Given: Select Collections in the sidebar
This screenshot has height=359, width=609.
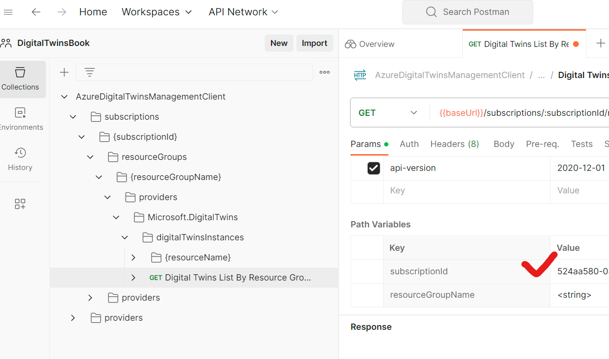Looking at the screenshot, I should [20, 79].
